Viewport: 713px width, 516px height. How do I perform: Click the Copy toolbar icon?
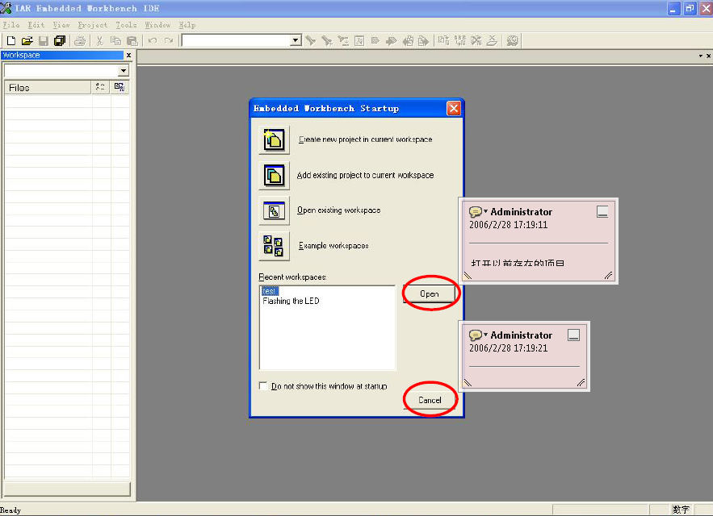tap(116, 41)
